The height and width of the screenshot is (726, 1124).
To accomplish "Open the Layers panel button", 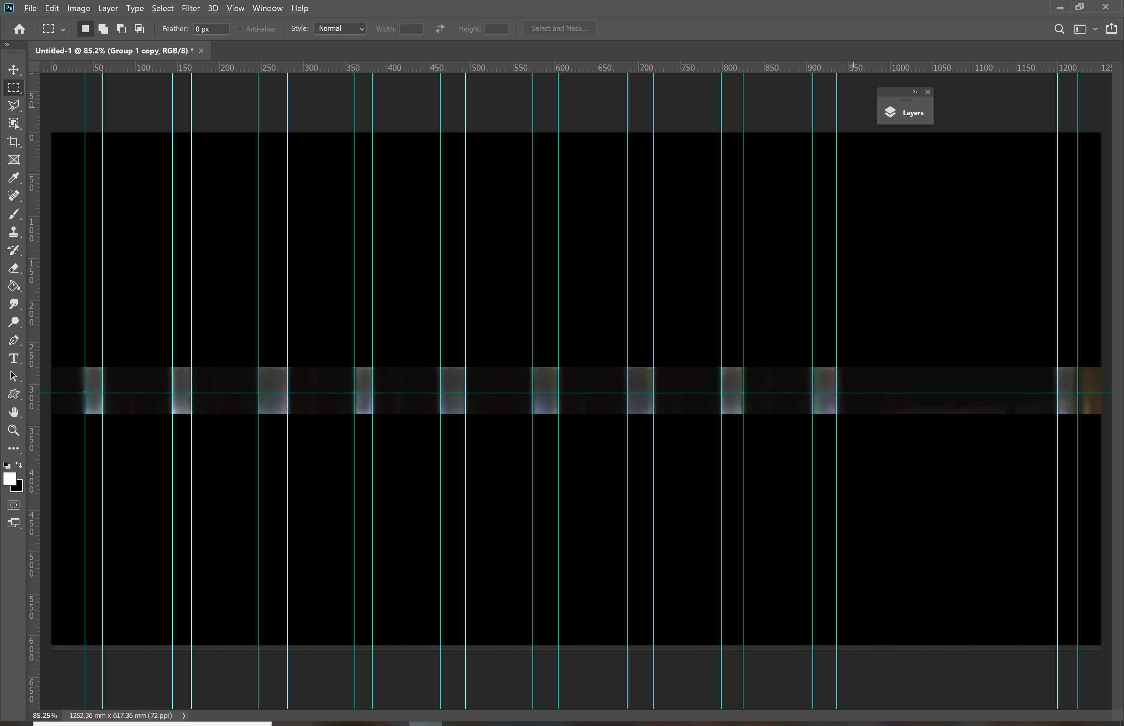I will (x=905, y=113).
